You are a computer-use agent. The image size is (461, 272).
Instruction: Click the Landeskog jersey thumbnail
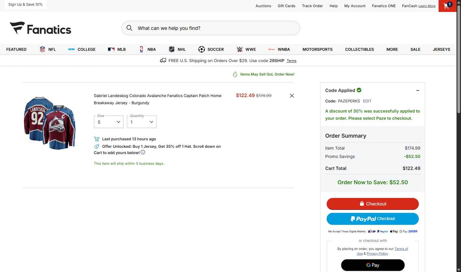click(x=50, y=123)
